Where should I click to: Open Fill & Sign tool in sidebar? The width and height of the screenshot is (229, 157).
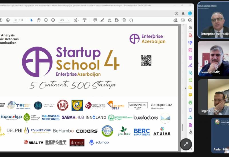[190, 65]
